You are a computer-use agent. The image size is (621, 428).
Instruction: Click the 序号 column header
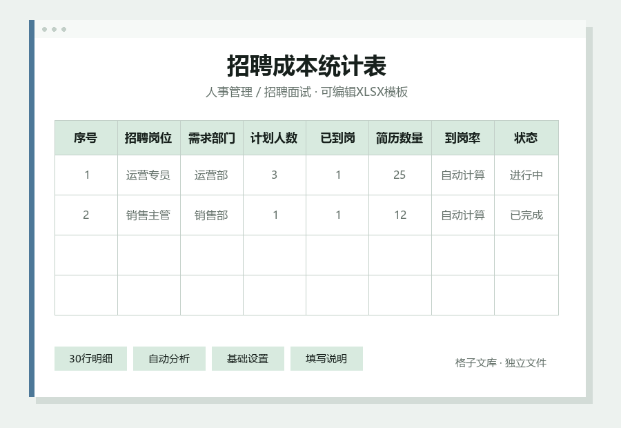(x=86, y=138)
